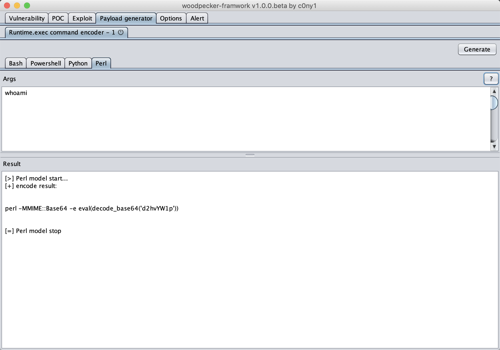Click the scrollbar up arrow in Args

[494, 91]
